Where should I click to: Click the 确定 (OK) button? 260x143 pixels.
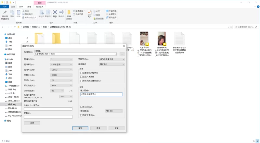coord(80,128)
